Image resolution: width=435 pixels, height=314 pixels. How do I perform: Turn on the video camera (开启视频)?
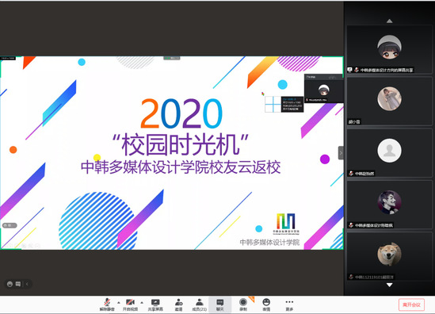click(x=130, y=304)
